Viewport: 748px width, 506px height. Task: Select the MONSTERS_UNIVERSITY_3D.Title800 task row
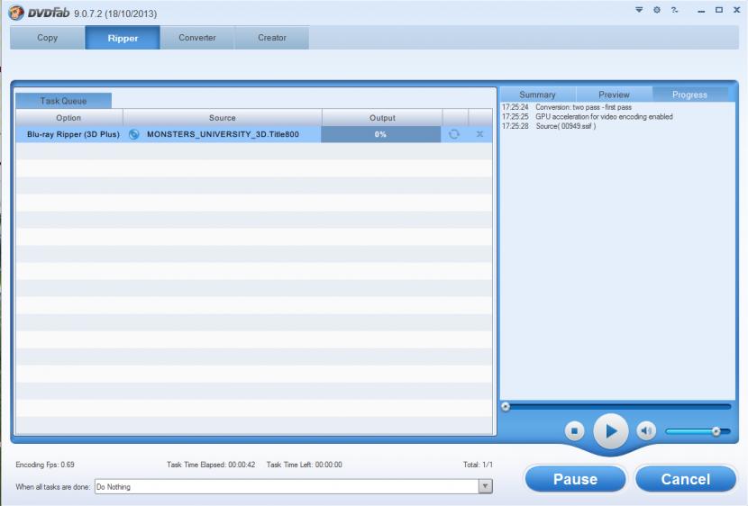[223, 134]
